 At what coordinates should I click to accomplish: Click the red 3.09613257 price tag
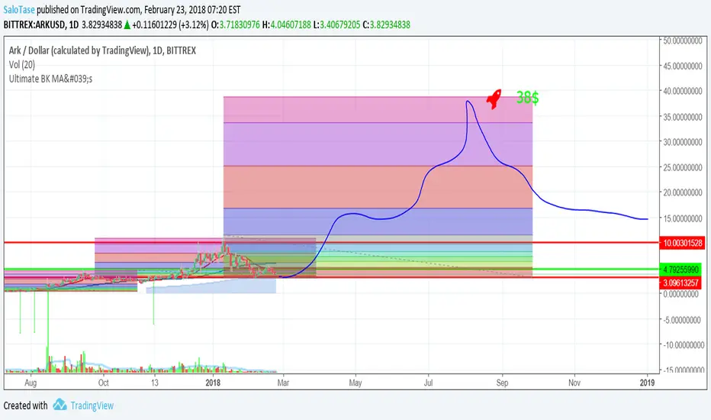tap(682, 283)
